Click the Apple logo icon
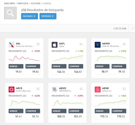Image resolution: width=135 pixels, height=125 pixels. point(55,45)
